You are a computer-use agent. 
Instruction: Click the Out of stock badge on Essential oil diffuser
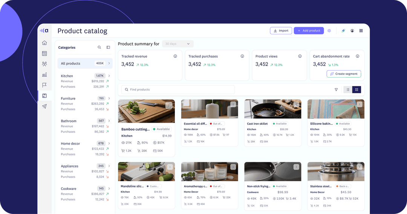click(x=217, y=124)
